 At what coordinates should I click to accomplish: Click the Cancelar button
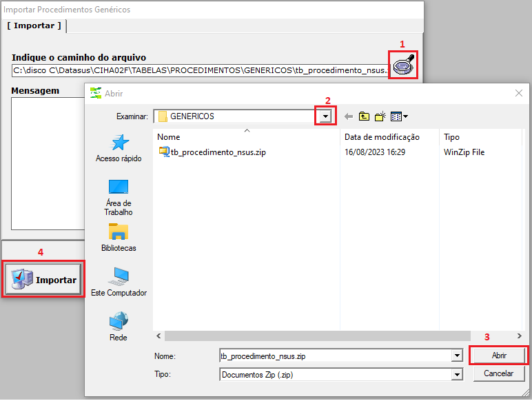coord(499,373)
